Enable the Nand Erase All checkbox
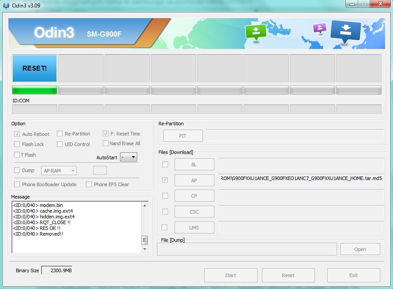The height and width of the screenshot is (289, 393). click(105, 143)
